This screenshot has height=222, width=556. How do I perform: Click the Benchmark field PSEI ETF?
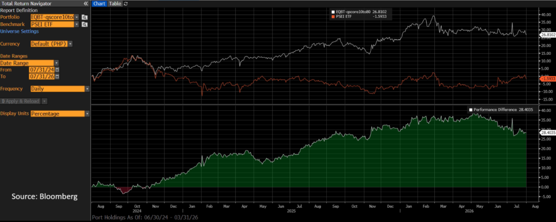53,24
